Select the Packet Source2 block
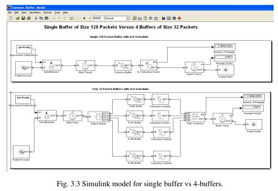 click(21, 152)
